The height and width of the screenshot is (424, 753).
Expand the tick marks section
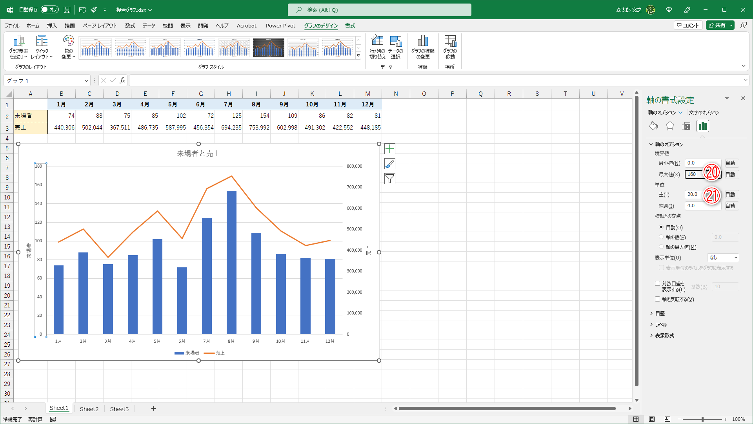660,313
